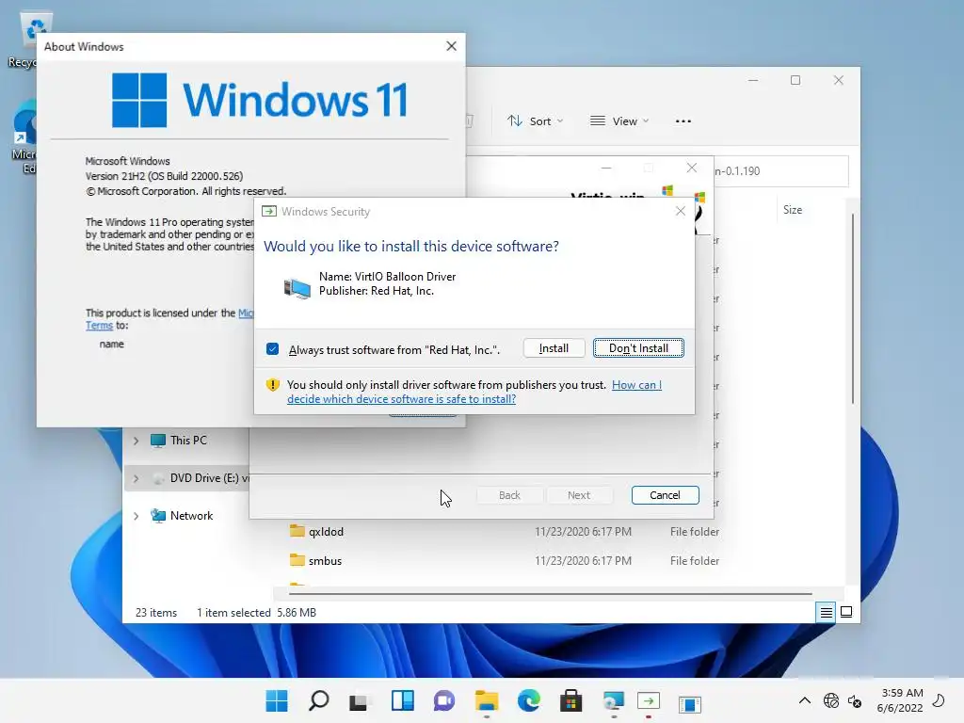Click the File Explorer address bar
This screenshot has width=964, height=723.
[780, 171]
